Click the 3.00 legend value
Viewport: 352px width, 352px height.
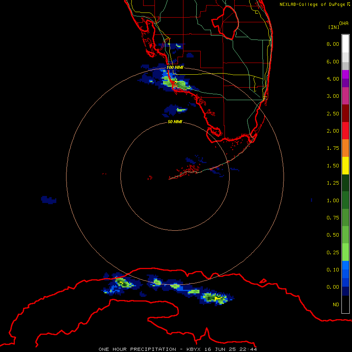(x=333, y=96)
